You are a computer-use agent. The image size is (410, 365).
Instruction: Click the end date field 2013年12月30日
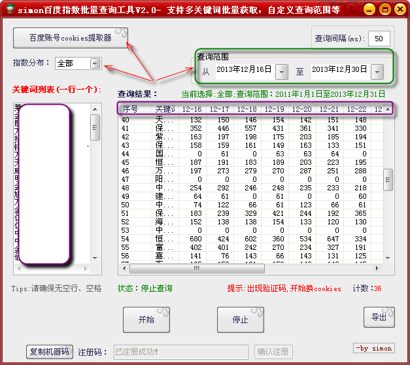coord(341,71)
